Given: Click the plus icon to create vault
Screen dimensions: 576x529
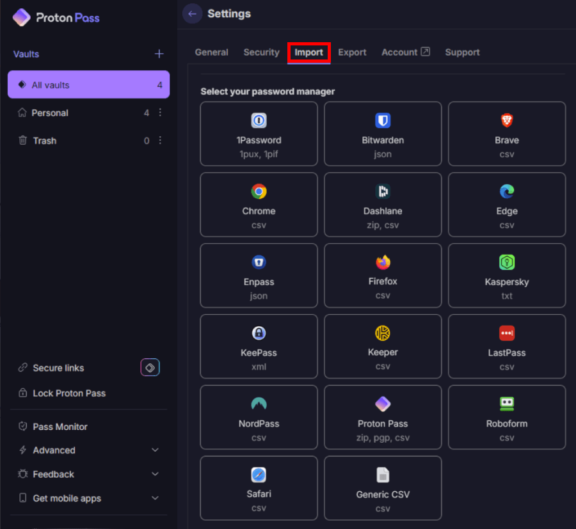Looking at the screenshot, I should coord(159,54).
